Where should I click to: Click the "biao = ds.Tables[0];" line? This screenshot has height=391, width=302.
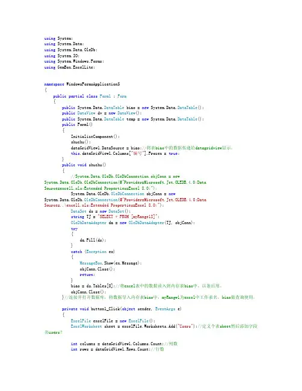pyautogui.click(x=147, y=286)
